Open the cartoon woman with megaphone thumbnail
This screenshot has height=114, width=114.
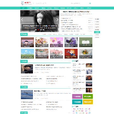point(71,54)
